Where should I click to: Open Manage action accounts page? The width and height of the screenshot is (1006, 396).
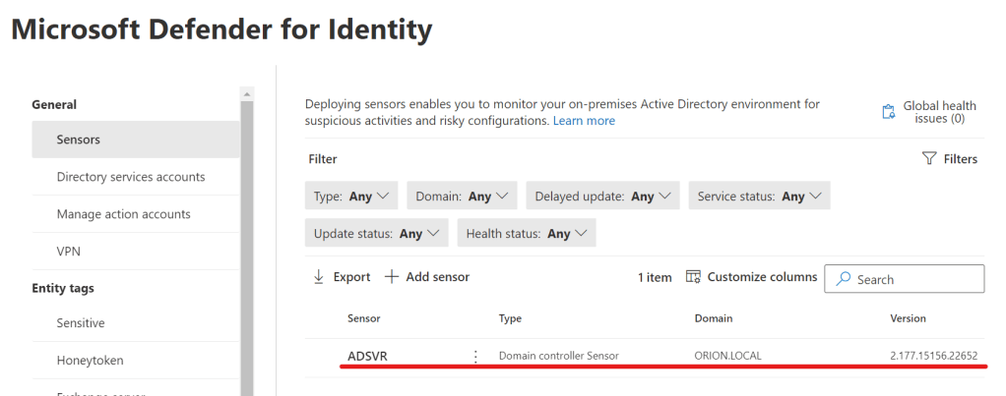tap(124, 214)
